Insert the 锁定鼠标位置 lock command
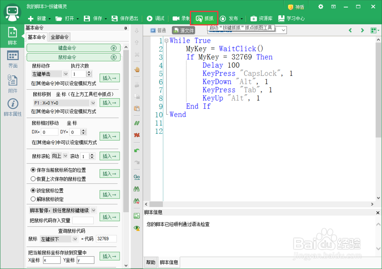382x269 pixels. click(x=110, y=195)
